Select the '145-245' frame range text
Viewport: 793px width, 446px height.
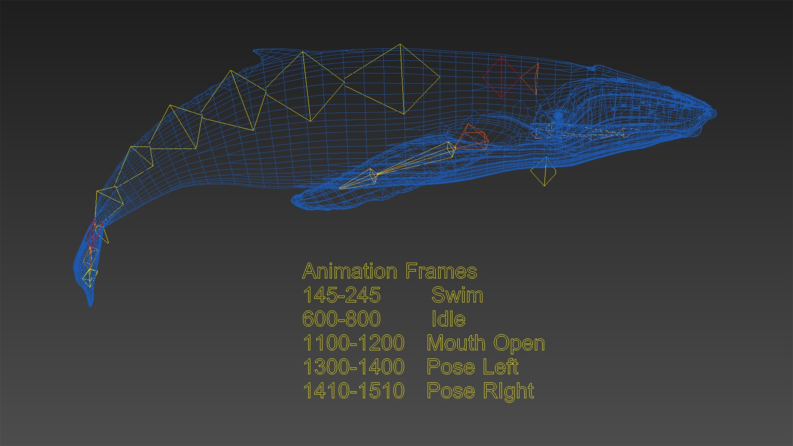click(x=342, y=295)
